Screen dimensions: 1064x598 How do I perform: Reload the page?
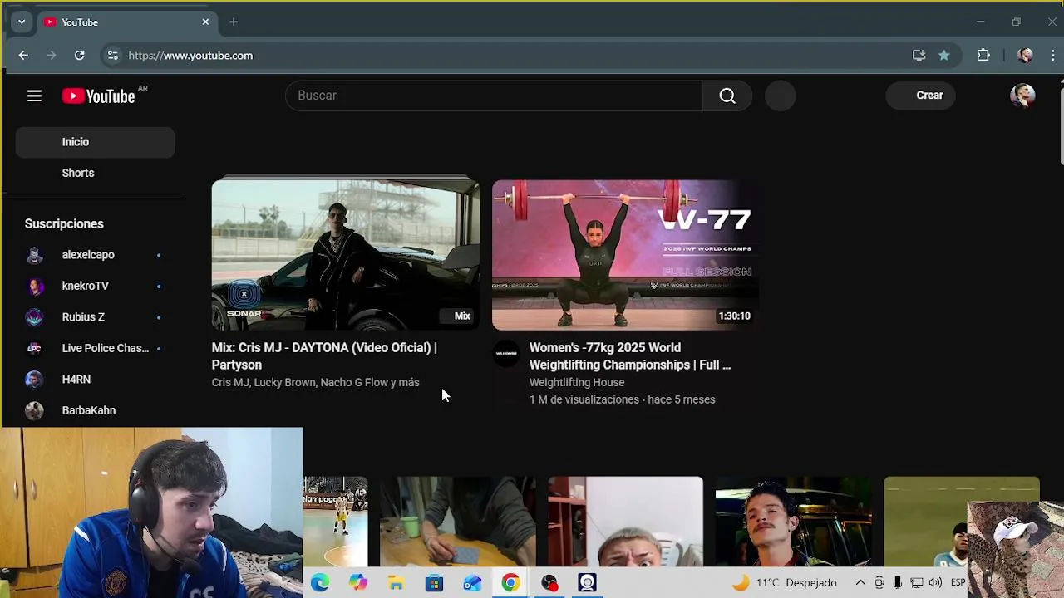coord(80,56)
